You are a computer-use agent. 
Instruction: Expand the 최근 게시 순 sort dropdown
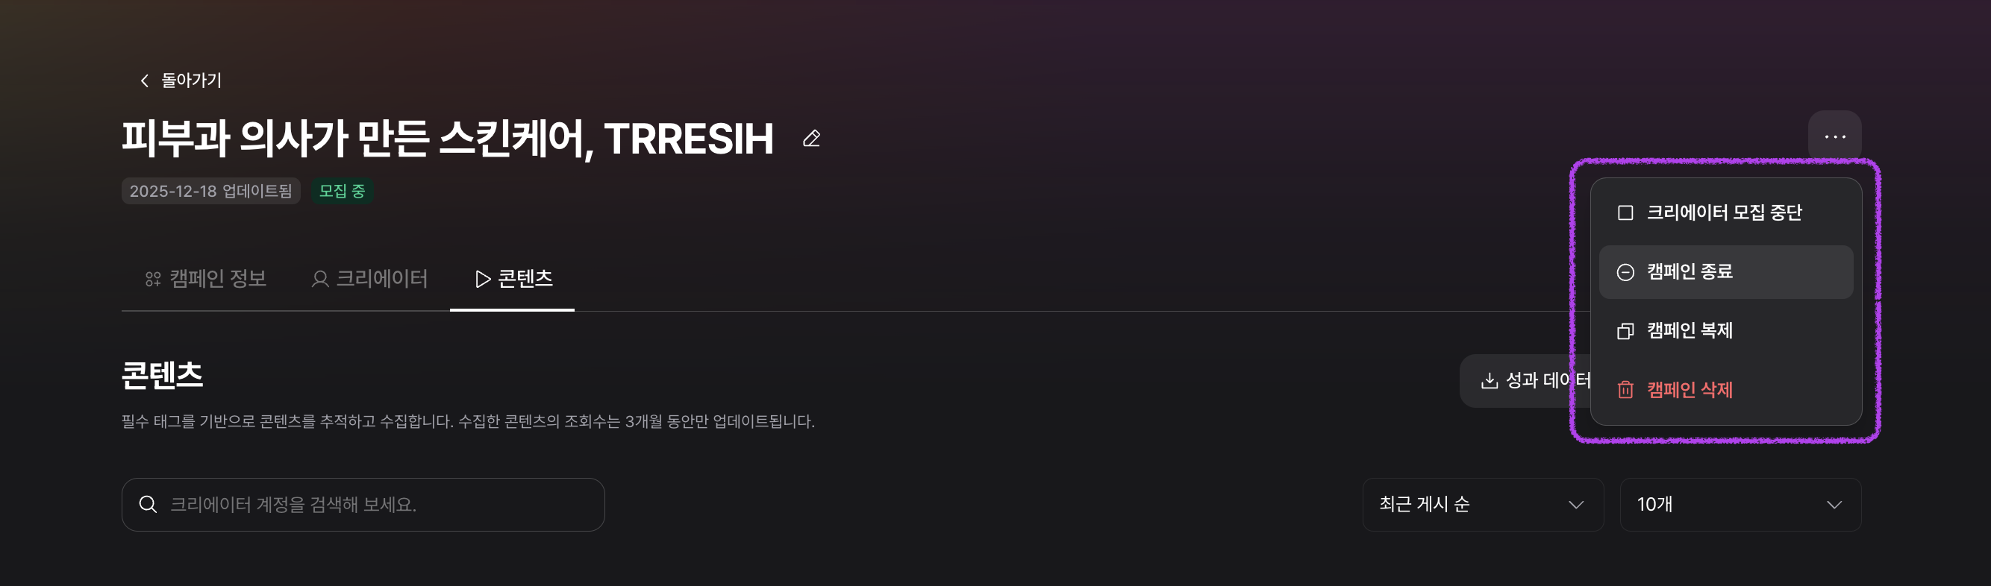tap(1481, 505)
